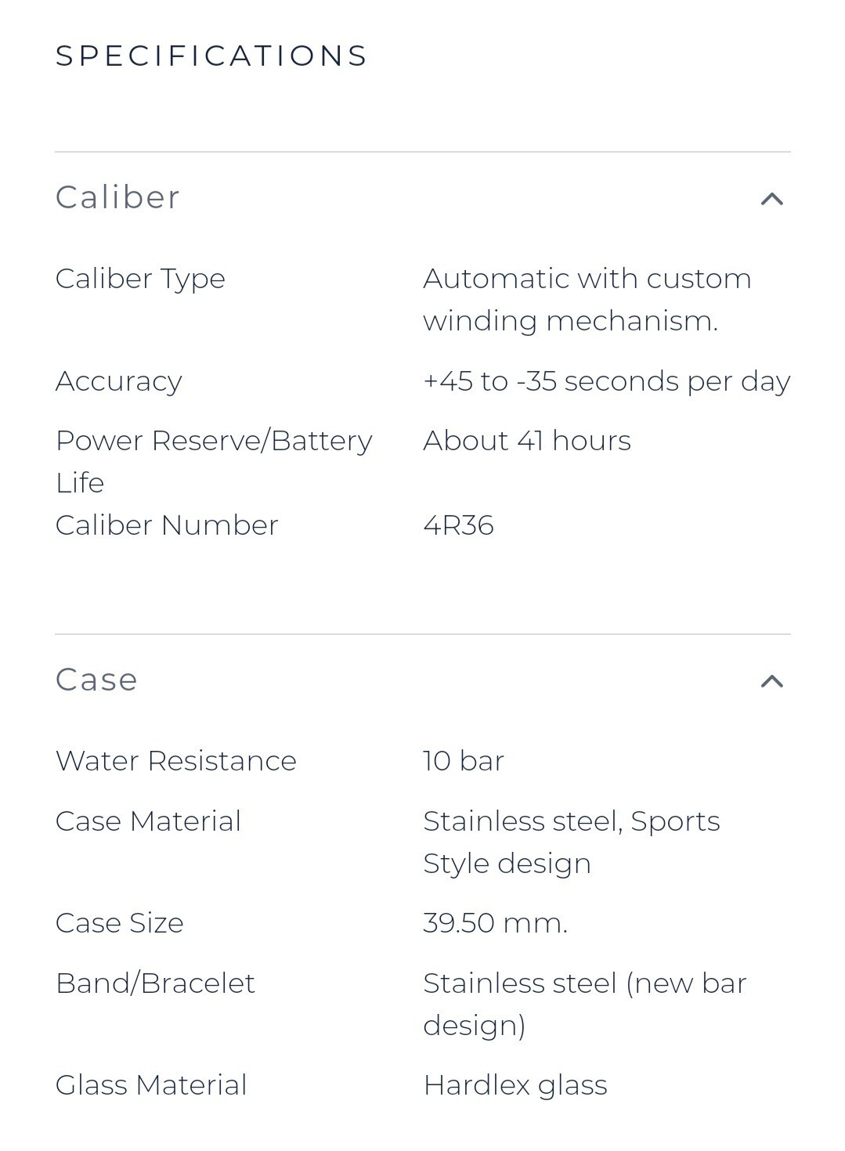Click the Water Resistance label
This screenshot has width=845, height=1151.
click(x=176, y=761)
